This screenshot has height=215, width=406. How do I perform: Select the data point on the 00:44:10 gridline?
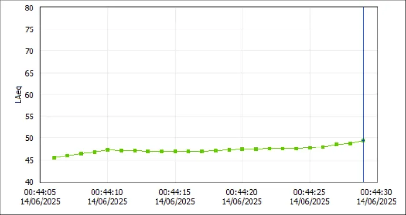(x=108, y=150)
